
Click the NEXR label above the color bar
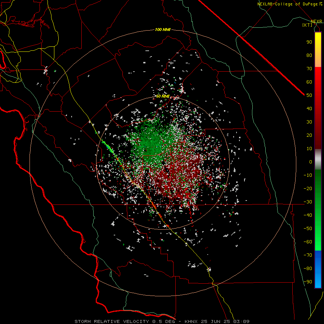(x=316, y=22)
